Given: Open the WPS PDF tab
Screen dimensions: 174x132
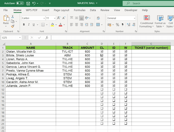Looking at the screenshot, I should click(x=32, y=10).
